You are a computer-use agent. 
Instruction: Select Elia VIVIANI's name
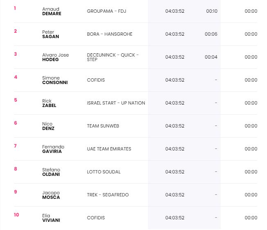(51, 218)
